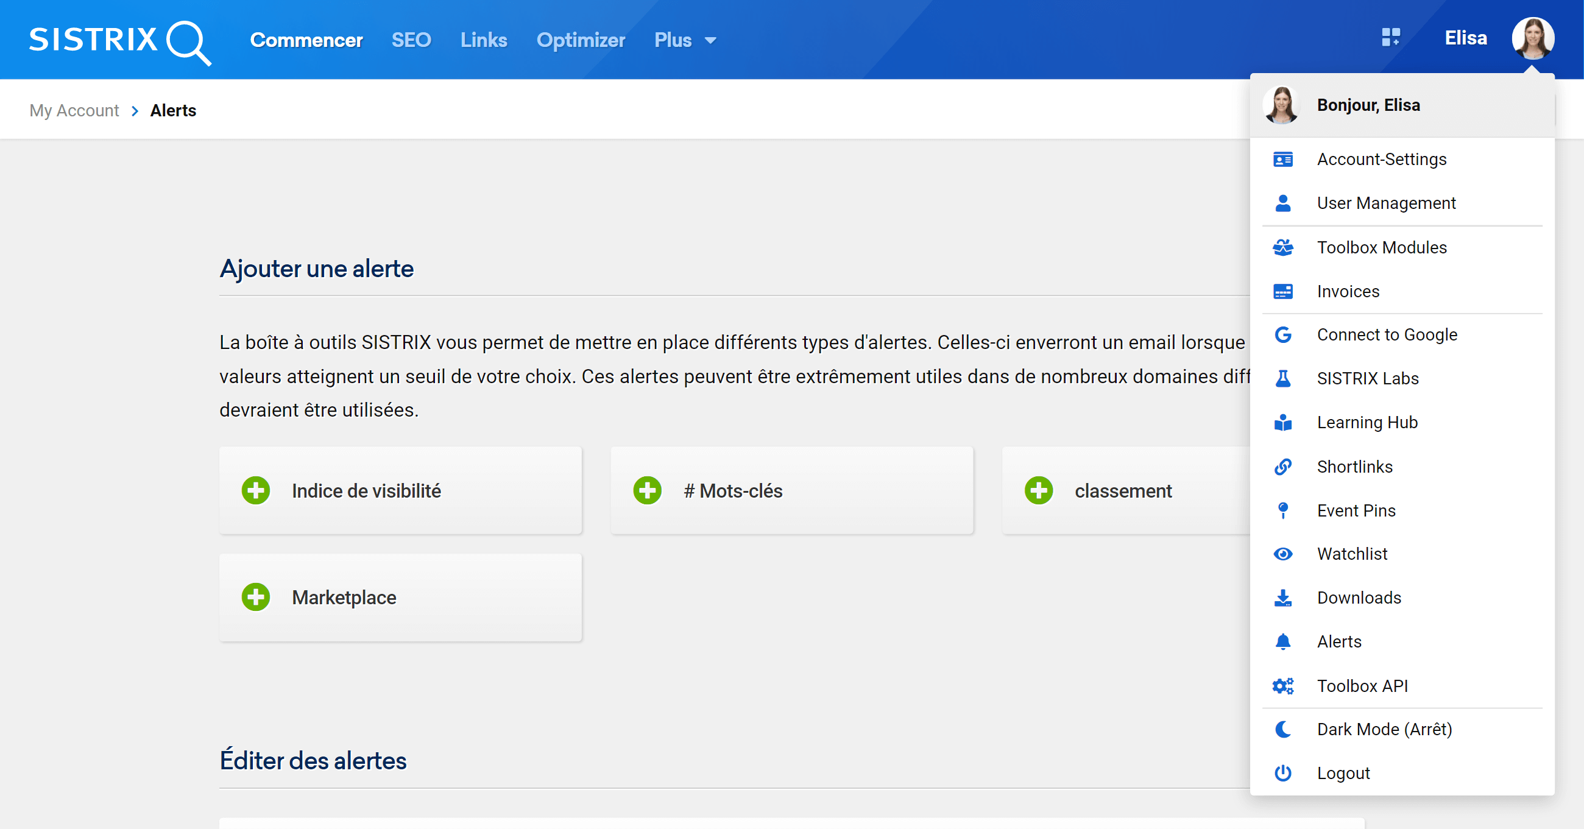Open Downloads
The width and height of the screenshot is (1584, 829).
point(1402,598)
